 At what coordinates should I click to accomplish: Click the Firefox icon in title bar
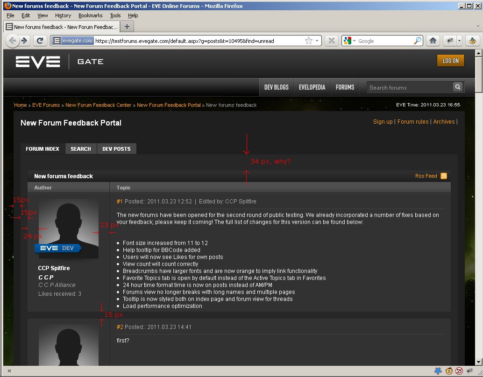tap(7, 6)
